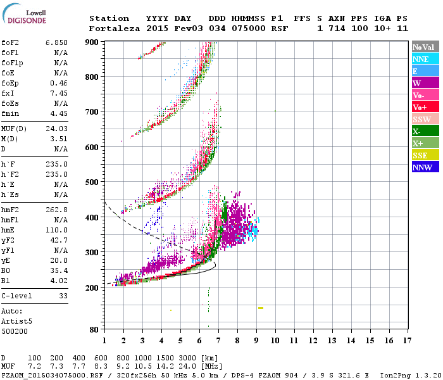Click the SSW legend swatch
This screenshot has height=380, width=443.
tap(425, 119)
